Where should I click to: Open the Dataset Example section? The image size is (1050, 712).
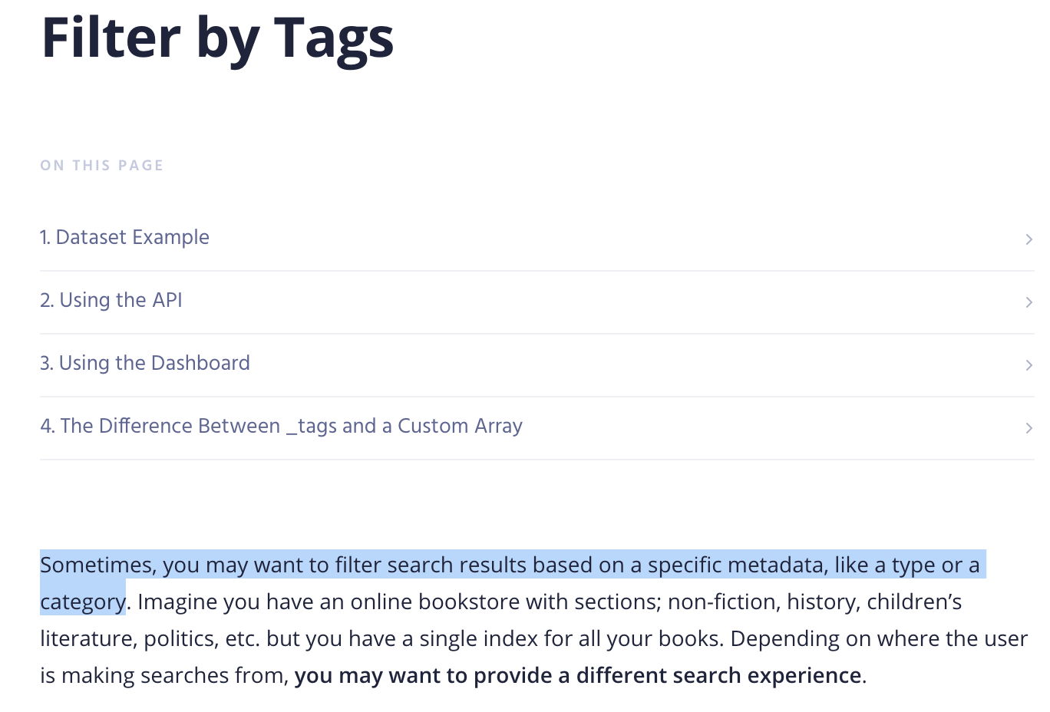124,238
